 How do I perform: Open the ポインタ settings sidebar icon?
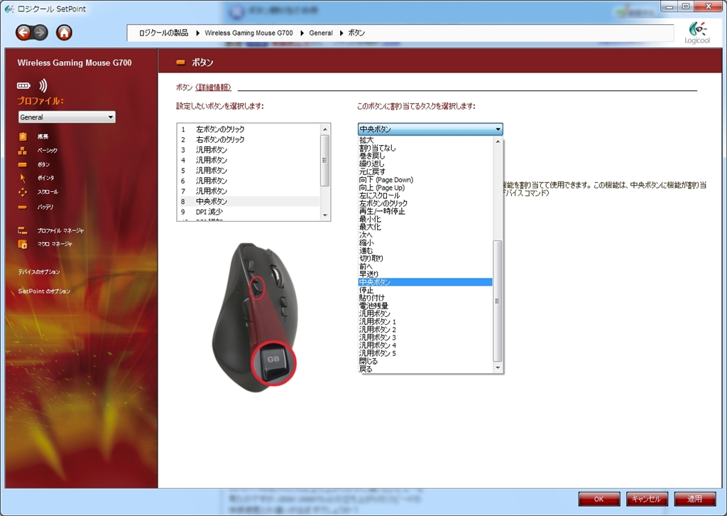pyautogui.click(x=22, y=178)
